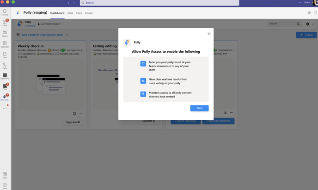Expand the chevron next to settings gear
Screen dimensions: 318x190
pos(313,24)
